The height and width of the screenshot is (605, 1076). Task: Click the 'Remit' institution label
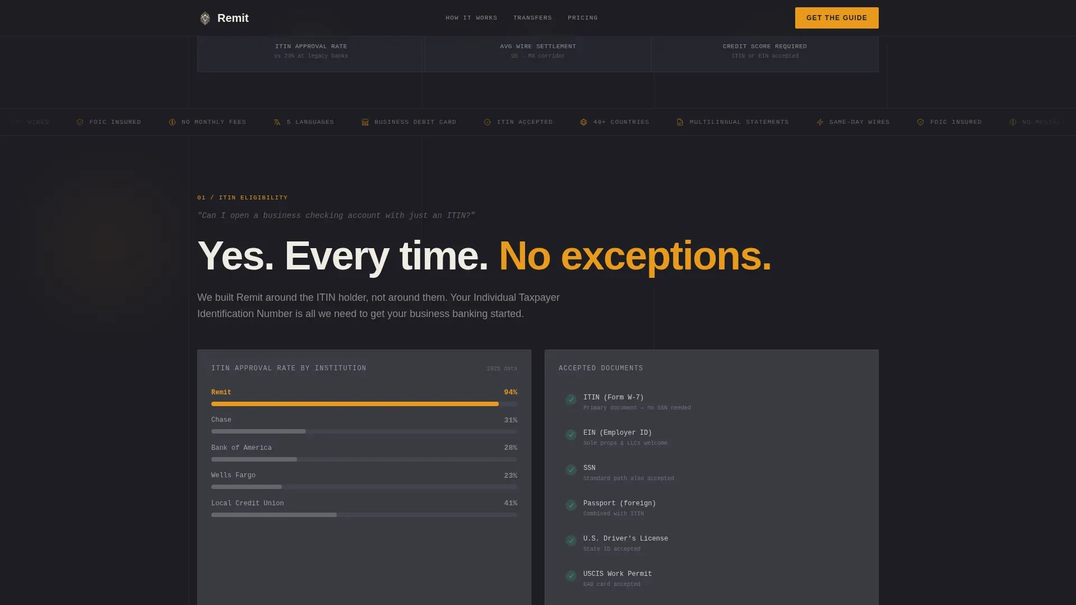pos(221,392)
